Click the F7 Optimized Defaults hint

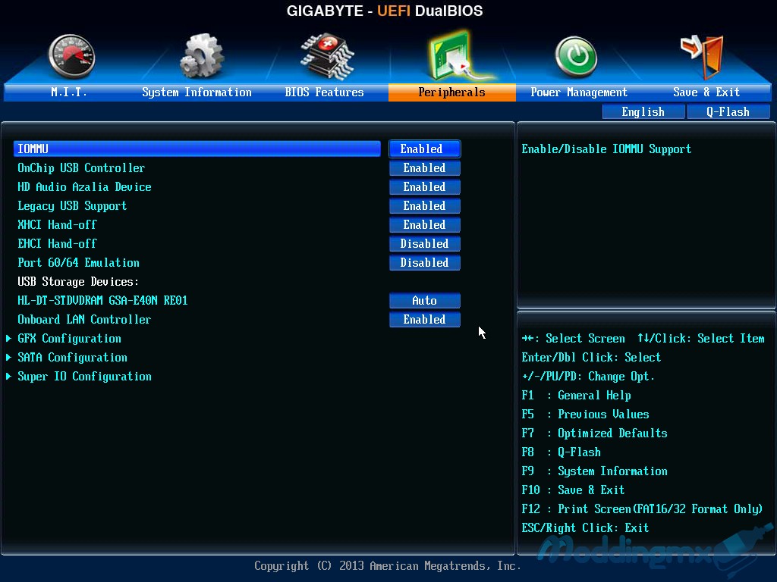[x=594, y=433]
